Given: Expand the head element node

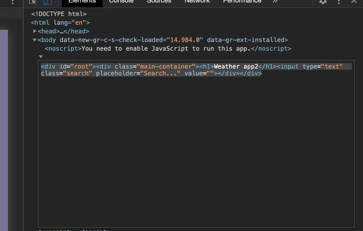Looking at the screenshot, I should pyautogui.click(x=35, y=31).
